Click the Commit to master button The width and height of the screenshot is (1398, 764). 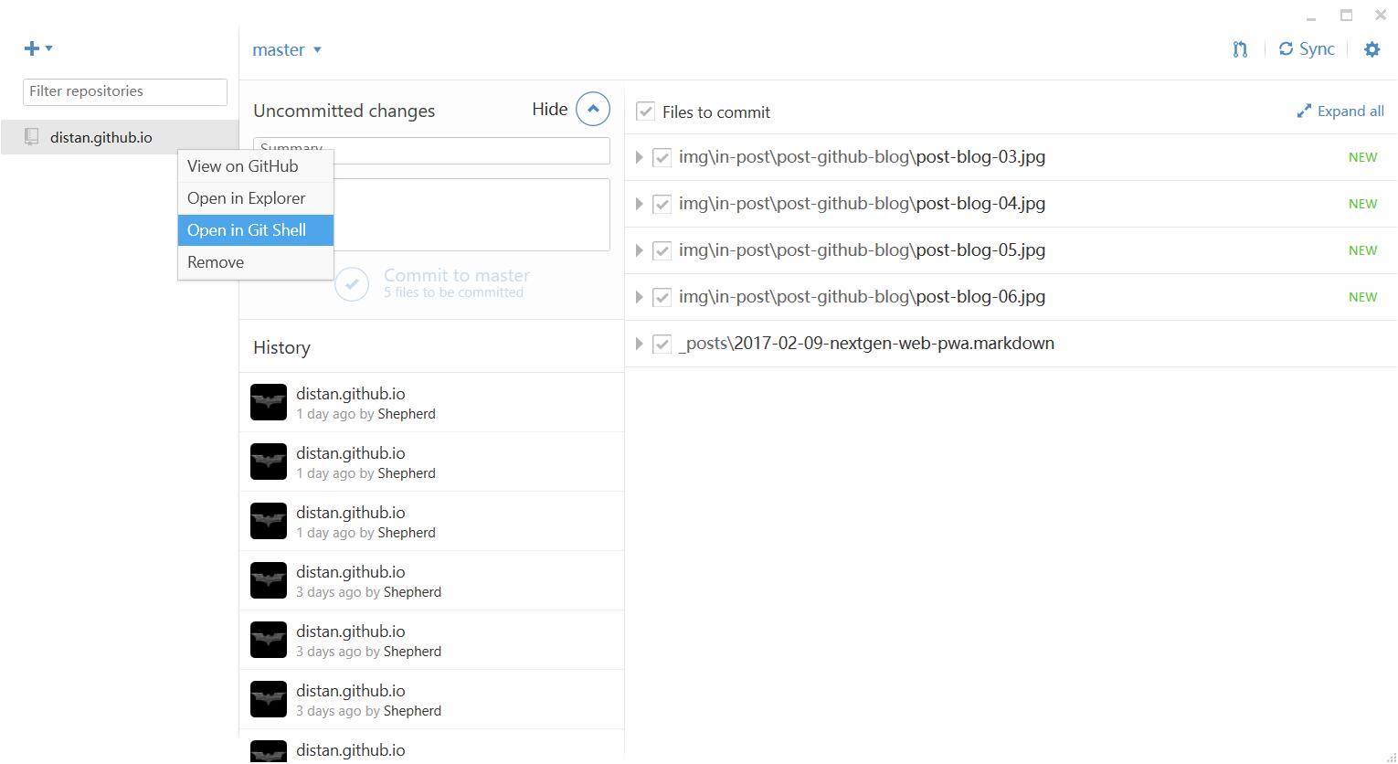pyautogui.click(x=432, y=283)
